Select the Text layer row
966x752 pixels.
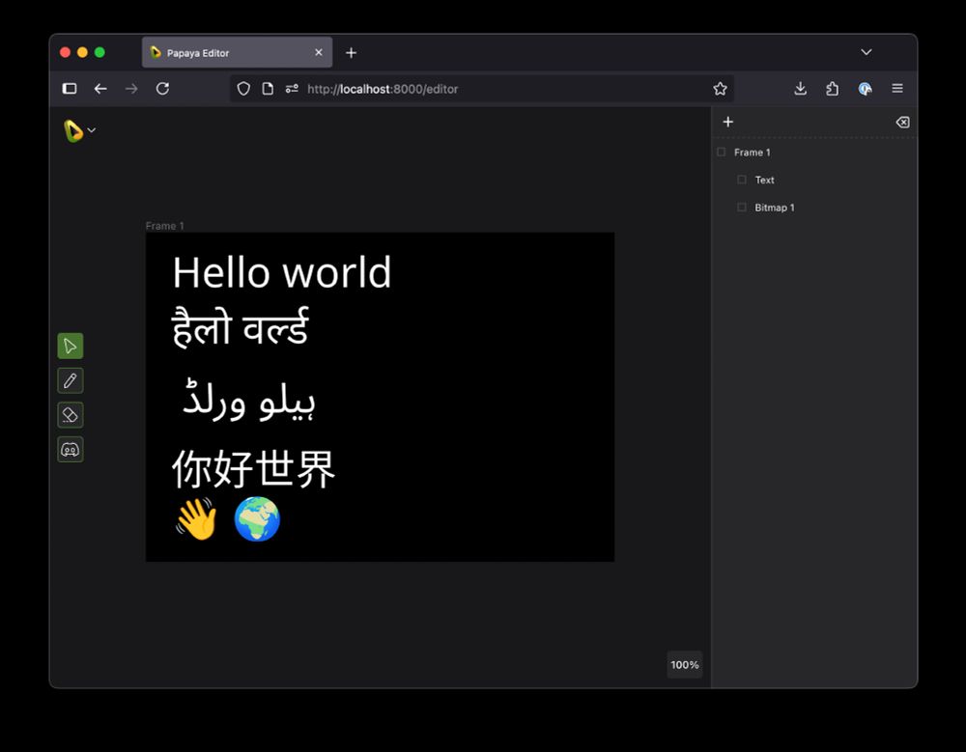coord(814,180)
